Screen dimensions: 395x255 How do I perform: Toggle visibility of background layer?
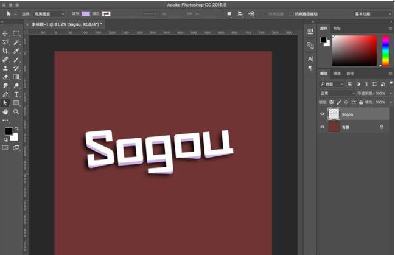pos(322,127)
